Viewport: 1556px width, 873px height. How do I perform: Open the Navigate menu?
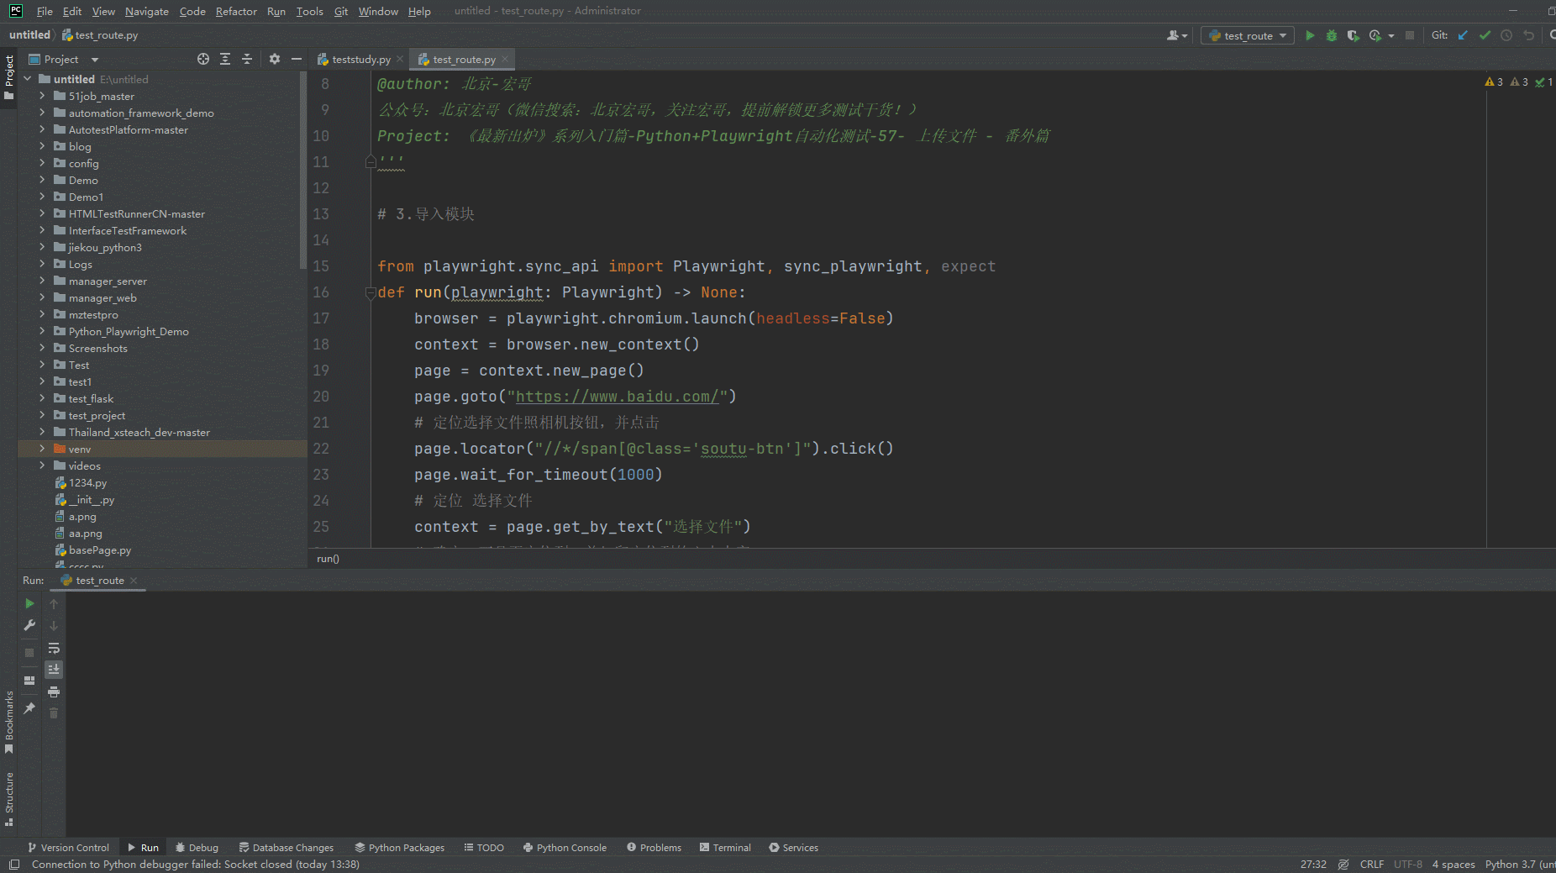point(147,11)
